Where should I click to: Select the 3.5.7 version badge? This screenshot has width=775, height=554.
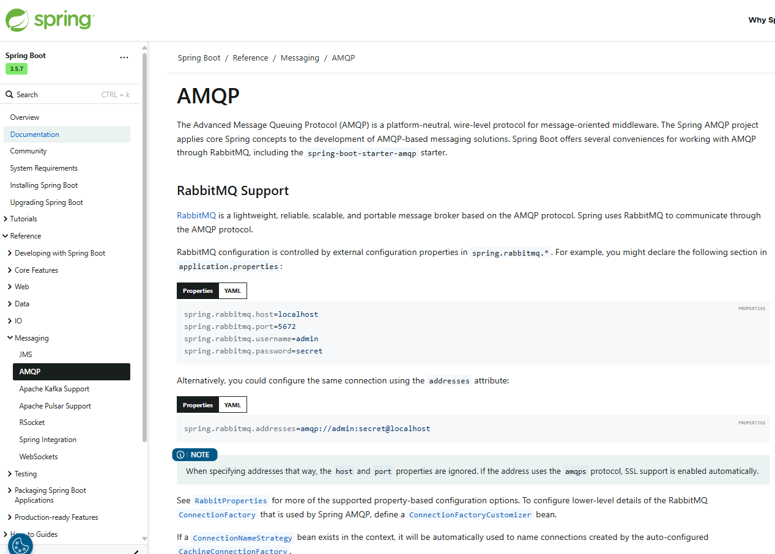(x=17, y=69)
